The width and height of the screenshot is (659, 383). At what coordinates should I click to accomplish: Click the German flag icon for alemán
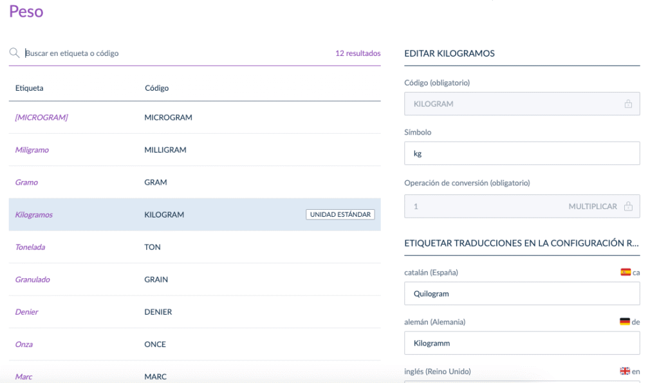pos(624,322)
